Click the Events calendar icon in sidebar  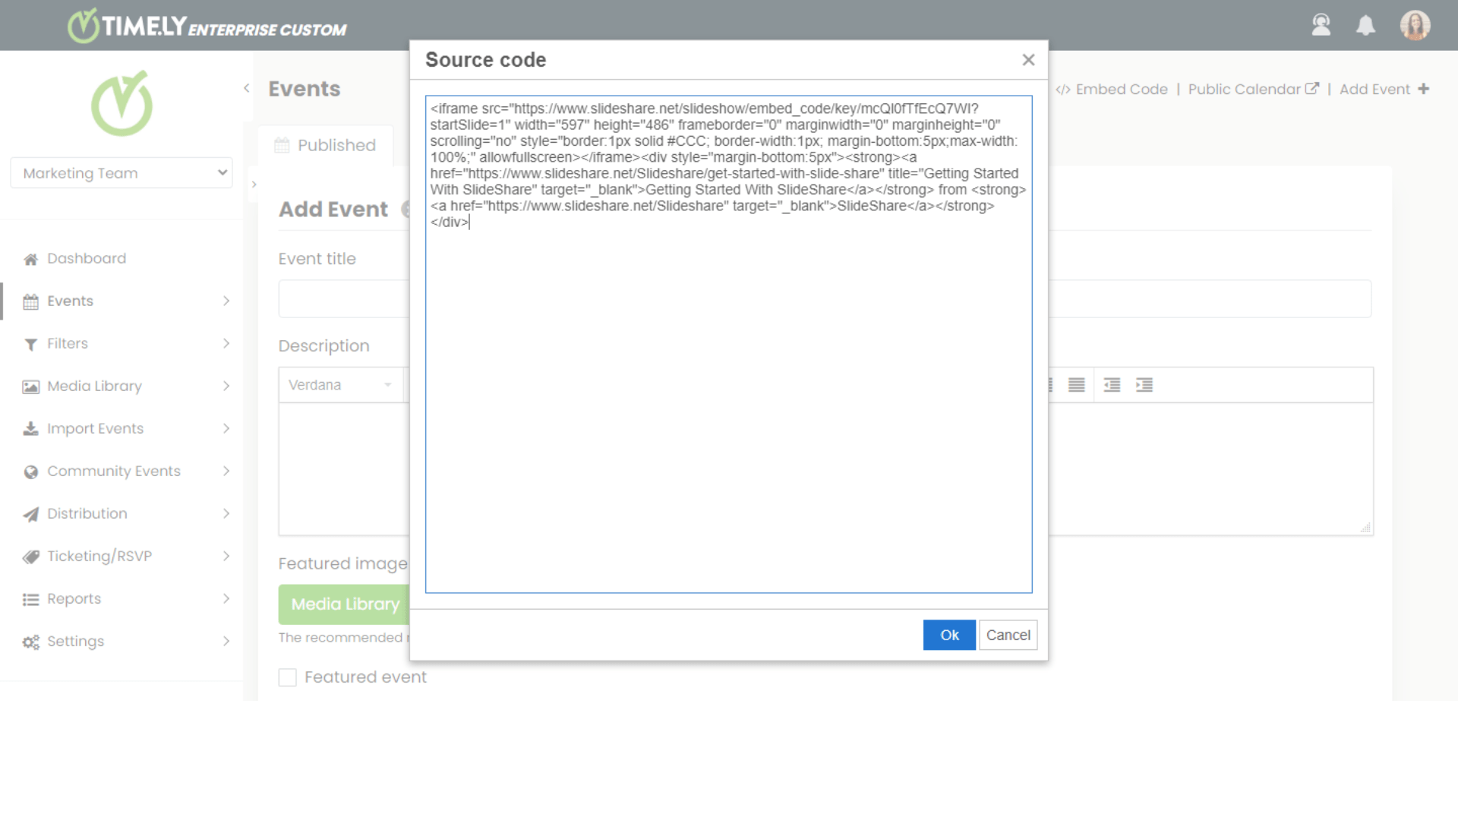(x=30, y=301)
